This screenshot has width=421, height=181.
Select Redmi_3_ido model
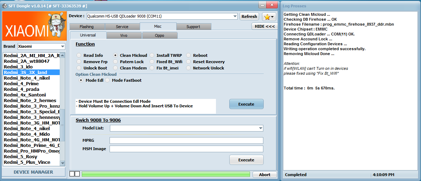(31, 67)
